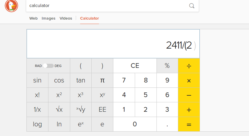Image resolution: width=249 pixels, height=136 pixels.
Task: Switch to the Images tab
Action: (x=48, y=18)
